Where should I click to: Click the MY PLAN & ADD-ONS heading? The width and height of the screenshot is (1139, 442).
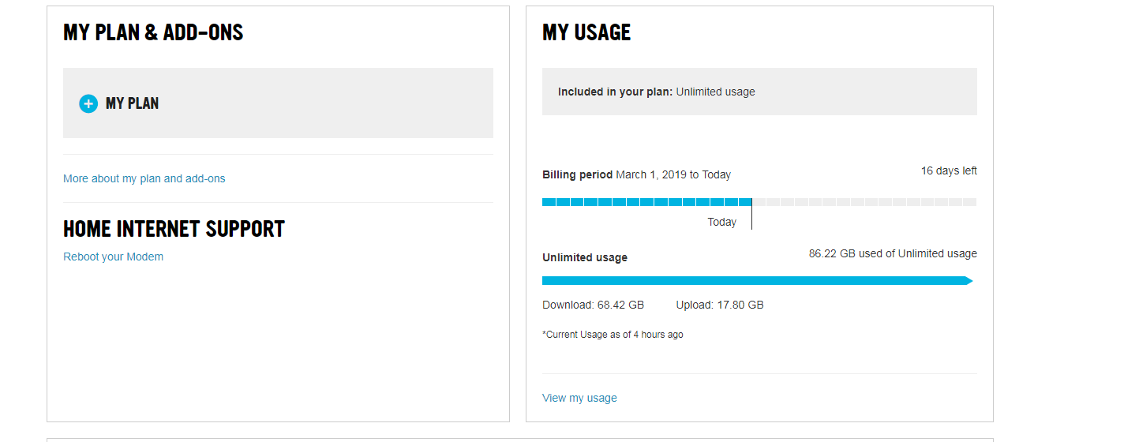click(x=153, y=32)
